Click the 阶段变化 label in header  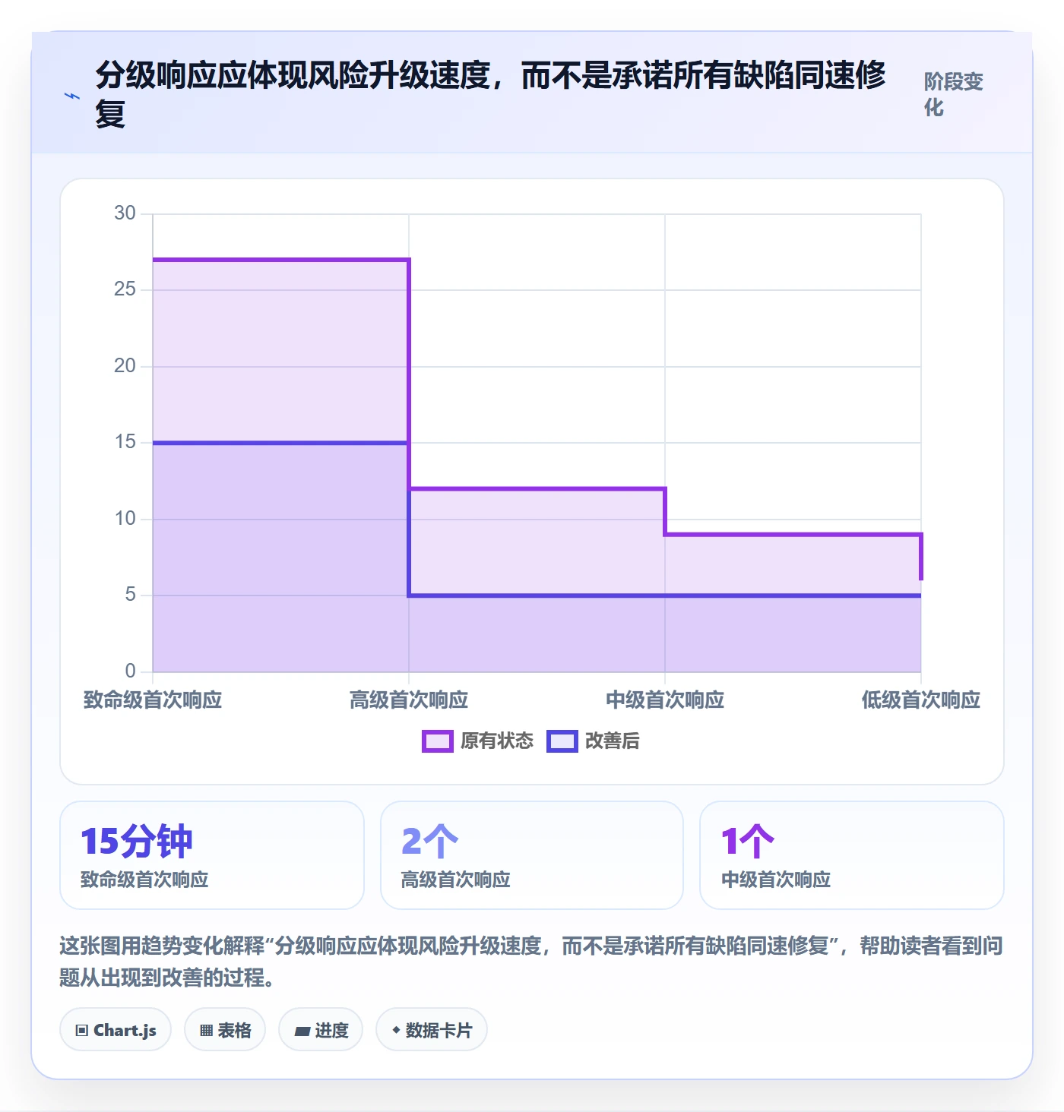click(954, 94)
